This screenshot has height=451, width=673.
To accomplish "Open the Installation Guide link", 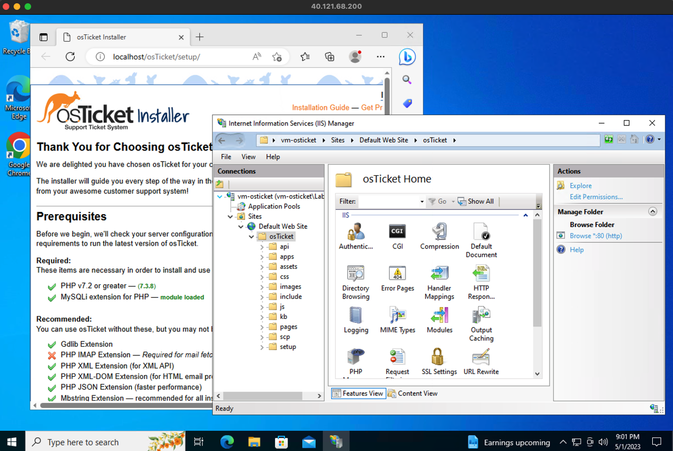I will pyautogui.click(x=320, y=108).
